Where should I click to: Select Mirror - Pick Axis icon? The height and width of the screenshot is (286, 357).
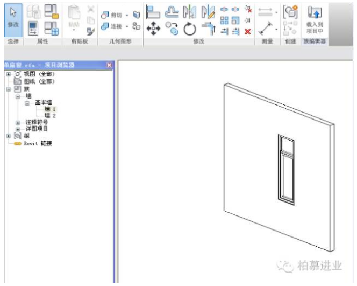[190, 12]
